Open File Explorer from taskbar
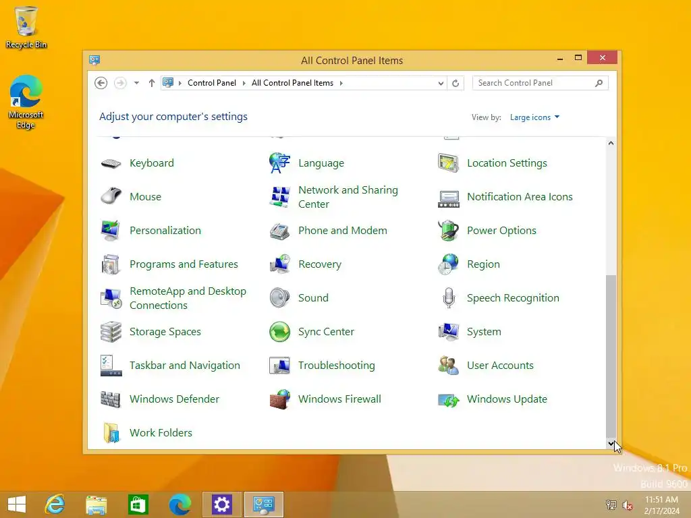Viewport: 691px width, 518px height. pos(96,505)
